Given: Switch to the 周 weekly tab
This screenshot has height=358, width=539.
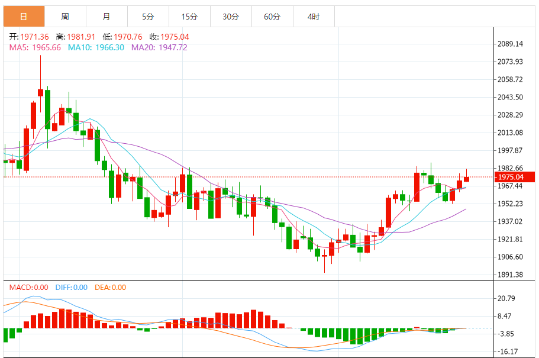Looking at the screenshot, I should pyautogui.click(x=65, y=16).
